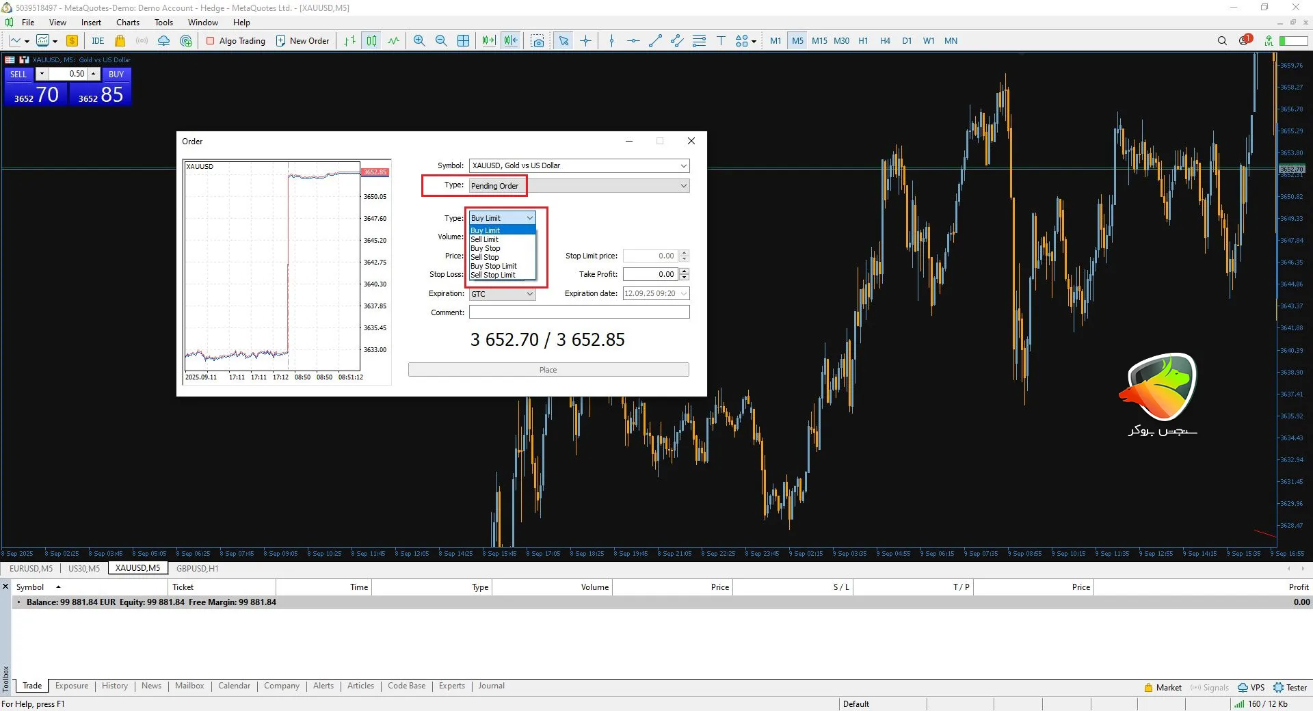1313x711 pixels.
Task: Open the Charts menu
Action: [x=128, y=23]
